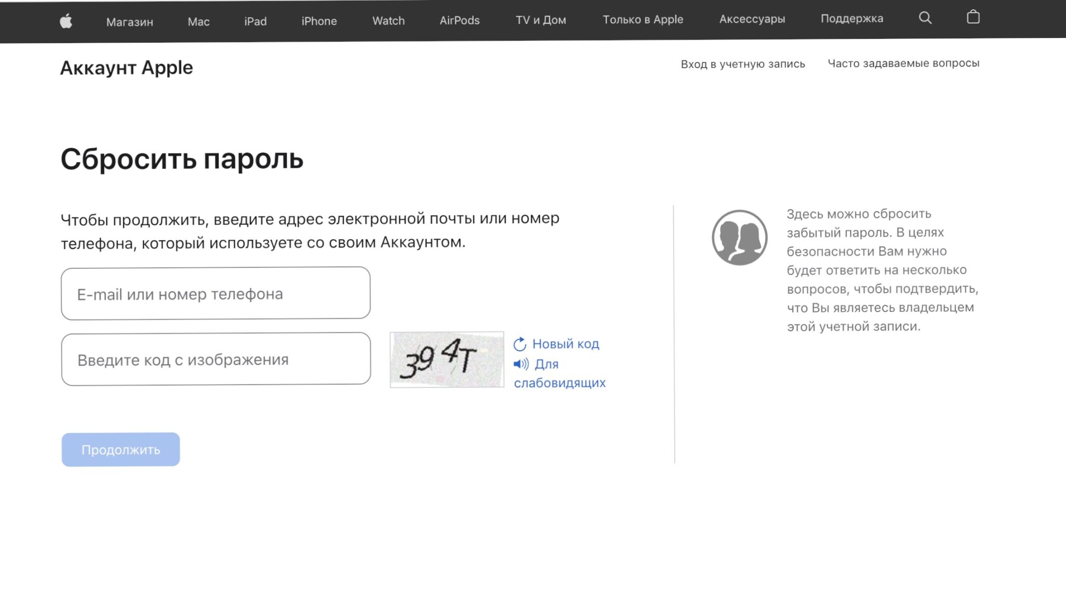Open the Только в Apple menu item
1066x599 pixels.
coord(643,19)
